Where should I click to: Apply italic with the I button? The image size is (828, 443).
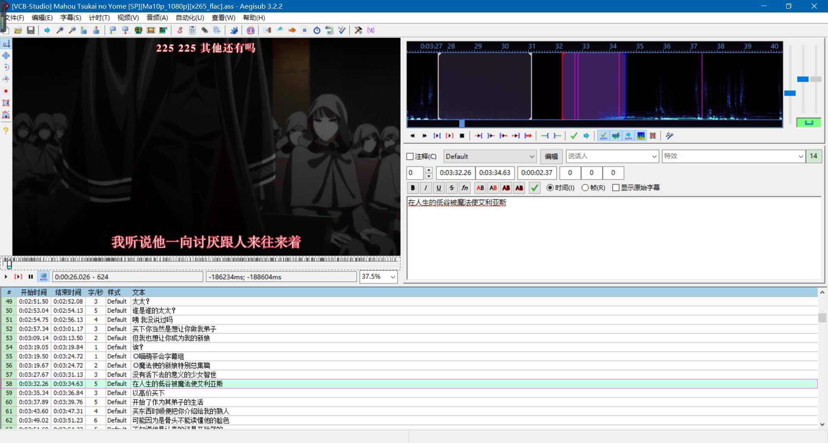pos(426,188)
